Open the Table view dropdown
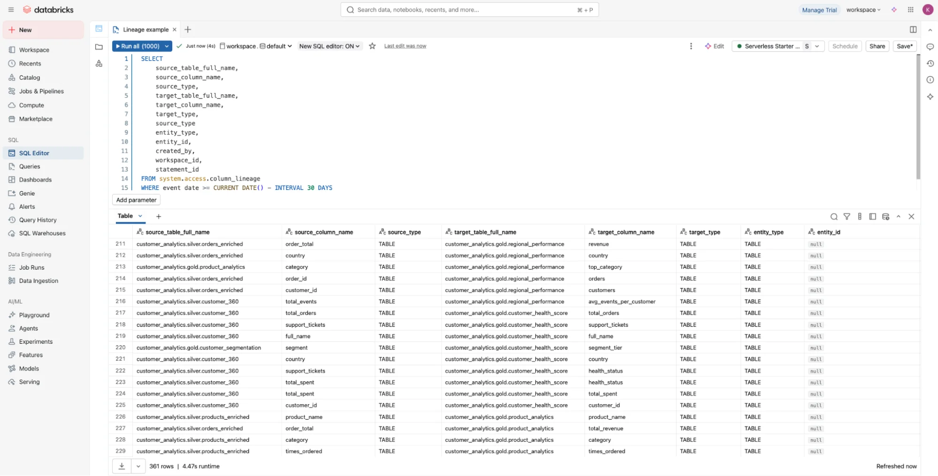This screenshot has height=476, width=938. coord(140,216)
